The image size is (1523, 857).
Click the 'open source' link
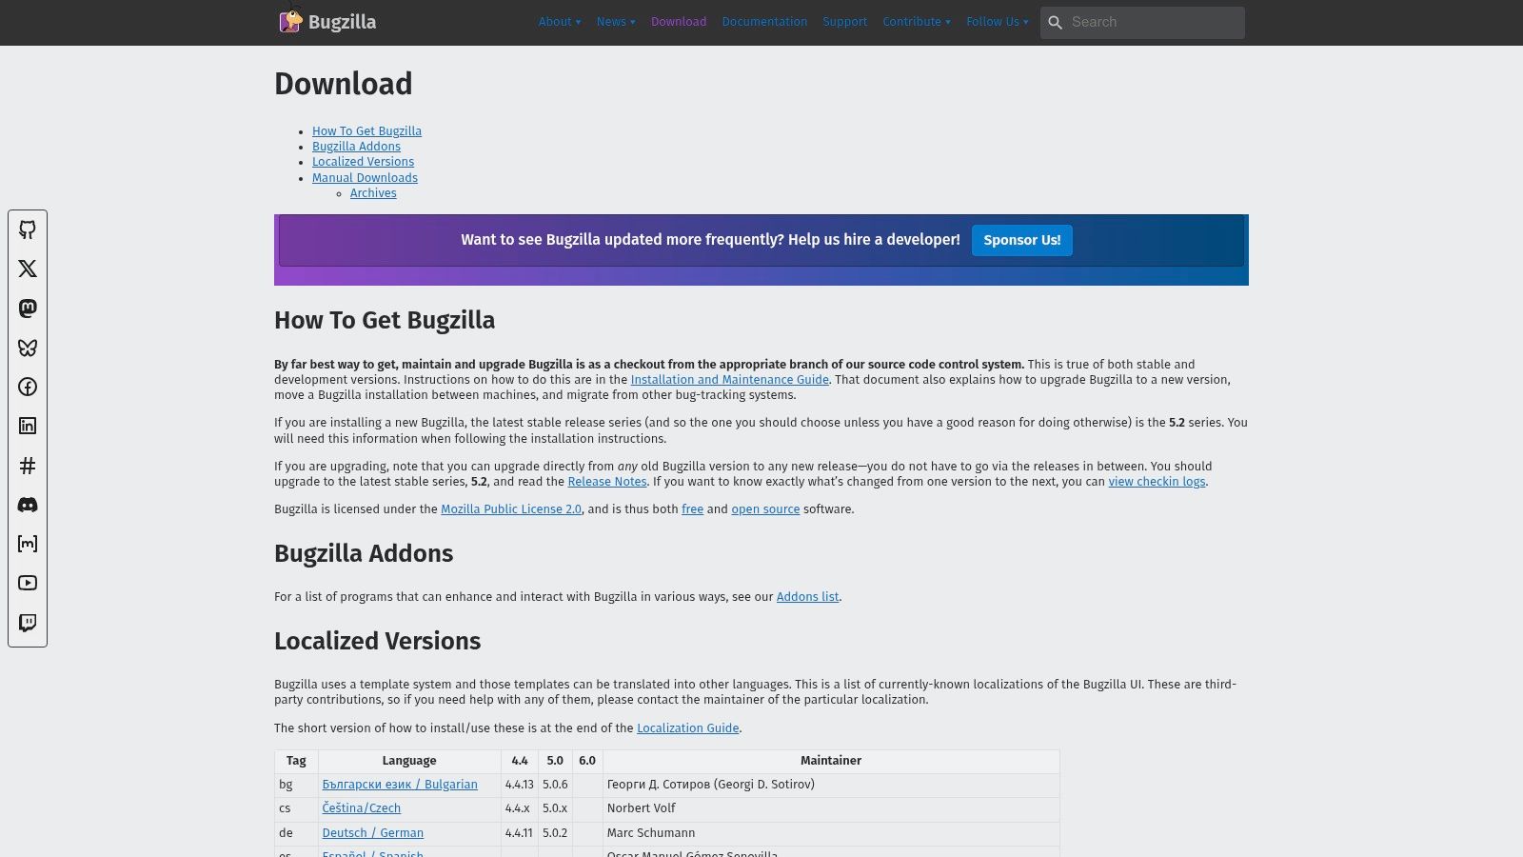click(x=765, y=509)
